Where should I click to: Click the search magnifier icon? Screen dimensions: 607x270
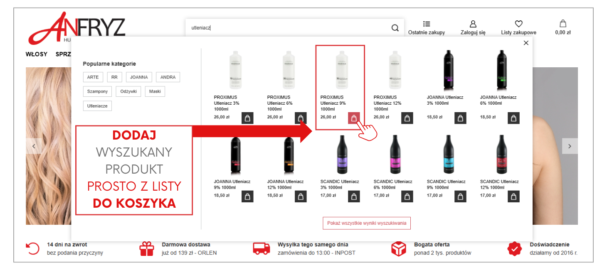[x=395, y=28]
